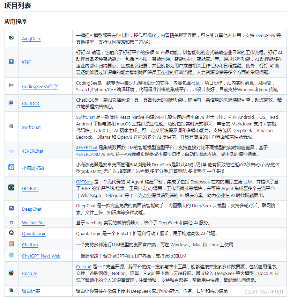290x297 pixels.
Task: Click the 留白记事 description text
Action: click(154, 291)
